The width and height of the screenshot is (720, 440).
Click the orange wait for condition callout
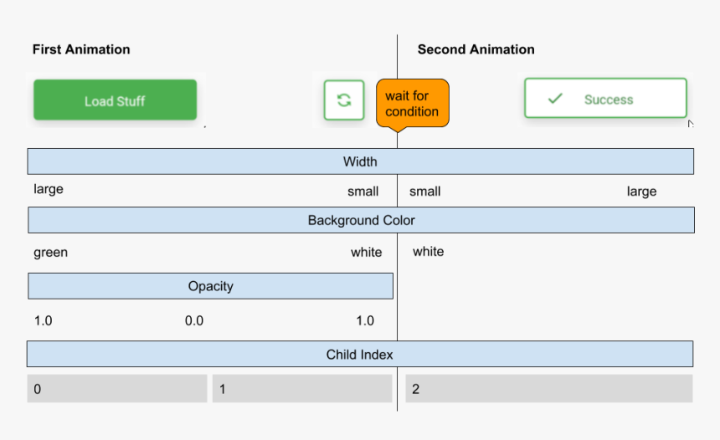[x=412, y=104]
